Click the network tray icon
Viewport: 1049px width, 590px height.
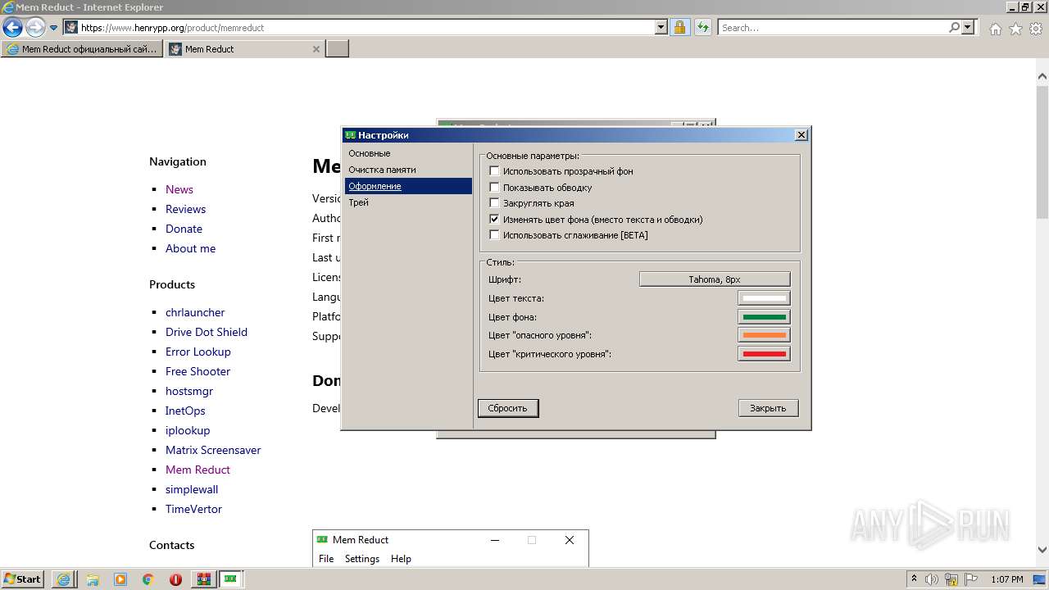pos(951,579)
